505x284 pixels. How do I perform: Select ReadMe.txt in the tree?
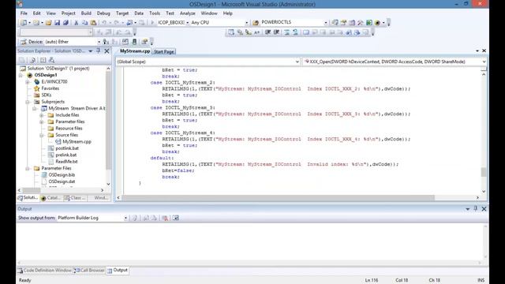coord(66,162)
